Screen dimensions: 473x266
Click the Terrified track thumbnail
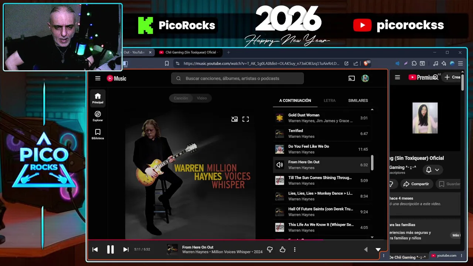tap(280, 134)
